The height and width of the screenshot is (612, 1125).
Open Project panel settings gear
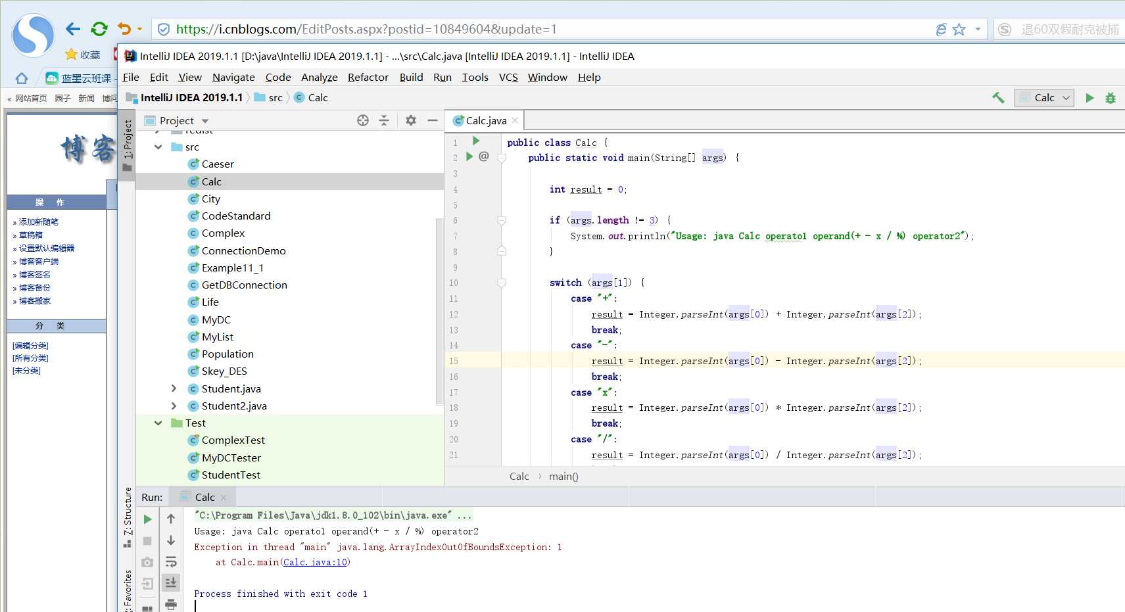coord(411,120)
